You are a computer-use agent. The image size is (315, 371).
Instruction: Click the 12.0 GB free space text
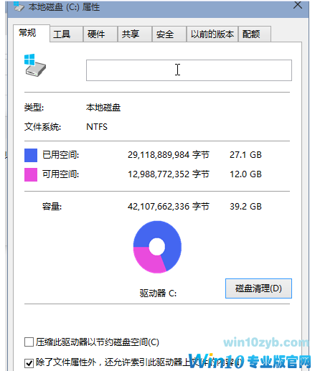point(245,174)
